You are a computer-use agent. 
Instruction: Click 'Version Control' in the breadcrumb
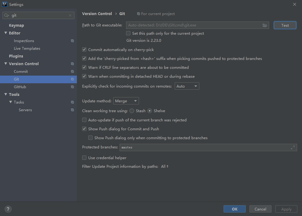pyautogui.click(x=97, y=14)
